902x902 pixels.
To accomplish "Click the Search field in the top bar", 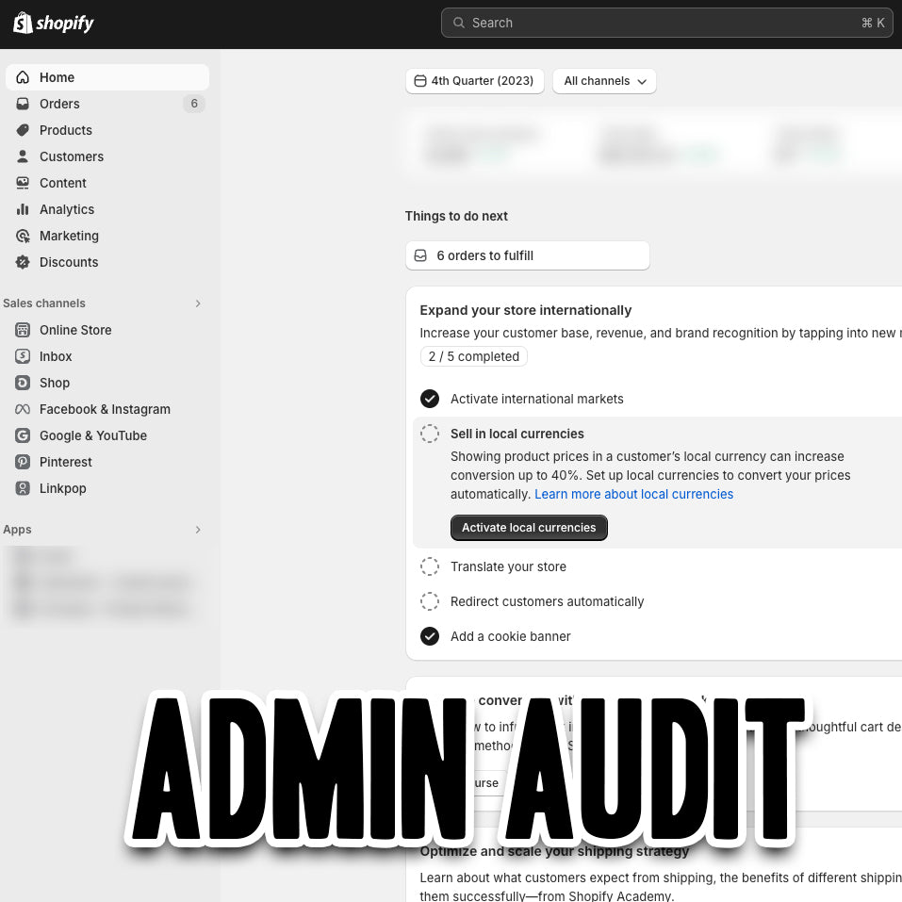I will click(666, 22).
